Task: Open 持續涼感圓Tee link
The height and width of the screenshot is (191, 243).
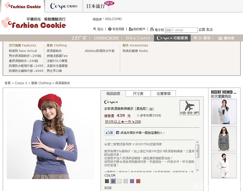Action: click(57, 56)
